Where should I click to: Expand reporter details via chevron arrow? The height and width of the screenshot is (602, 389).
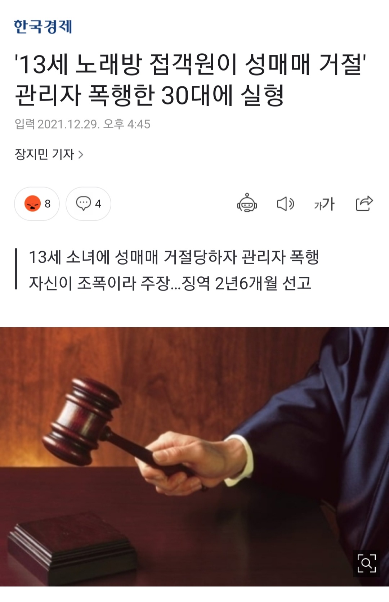click(x=81, y=155)
